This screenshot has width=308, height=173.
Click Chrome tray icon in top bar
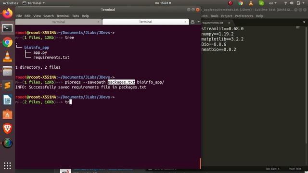tap(241, 3)
